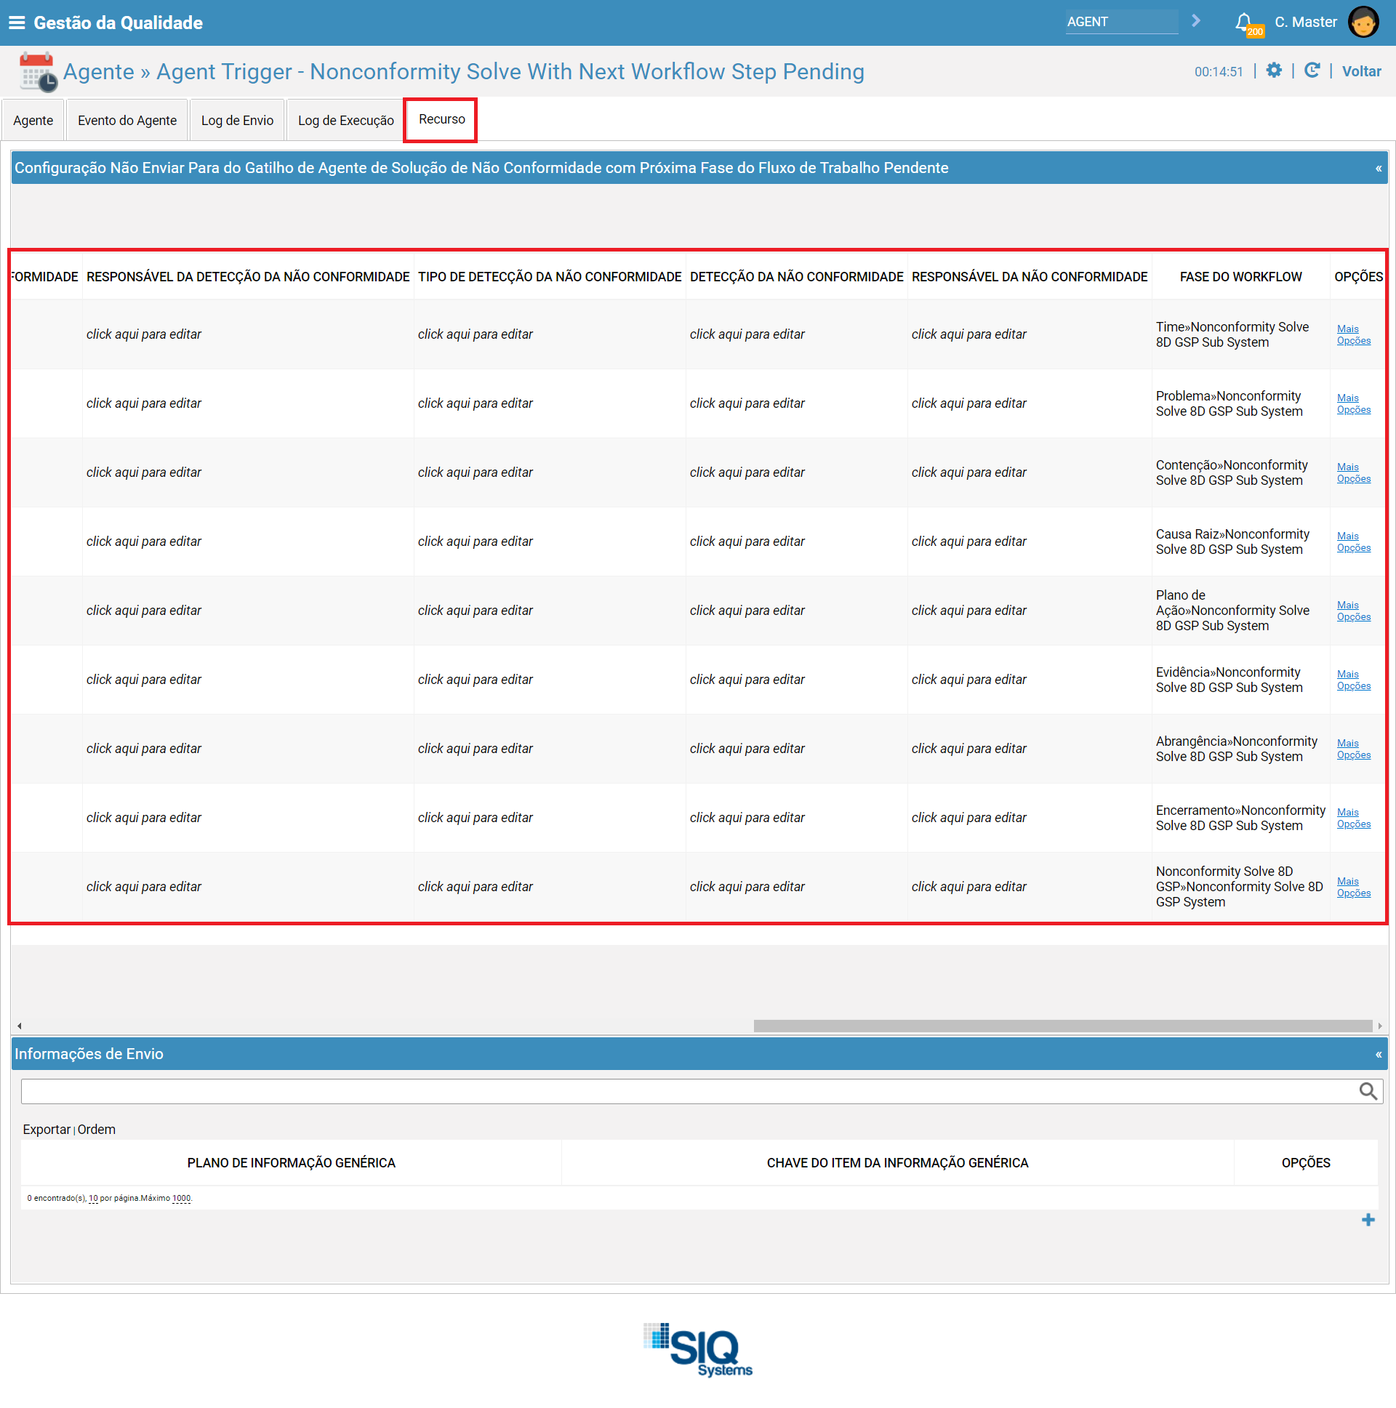Click Chave do Item da Informação Genérica header

(896, 1163)
